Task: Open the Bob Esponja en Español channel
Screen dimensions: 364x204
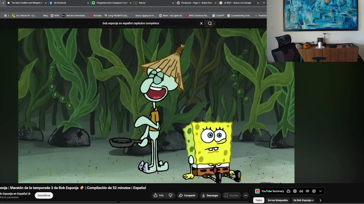Action: click(14, 194)
